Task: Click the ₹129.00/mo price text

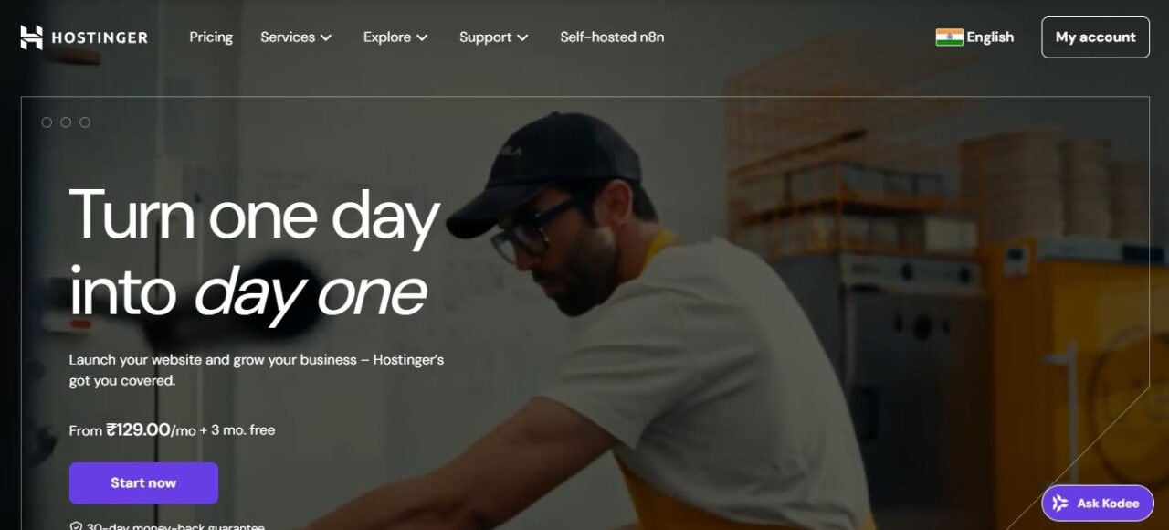Action: coord(151,429)
